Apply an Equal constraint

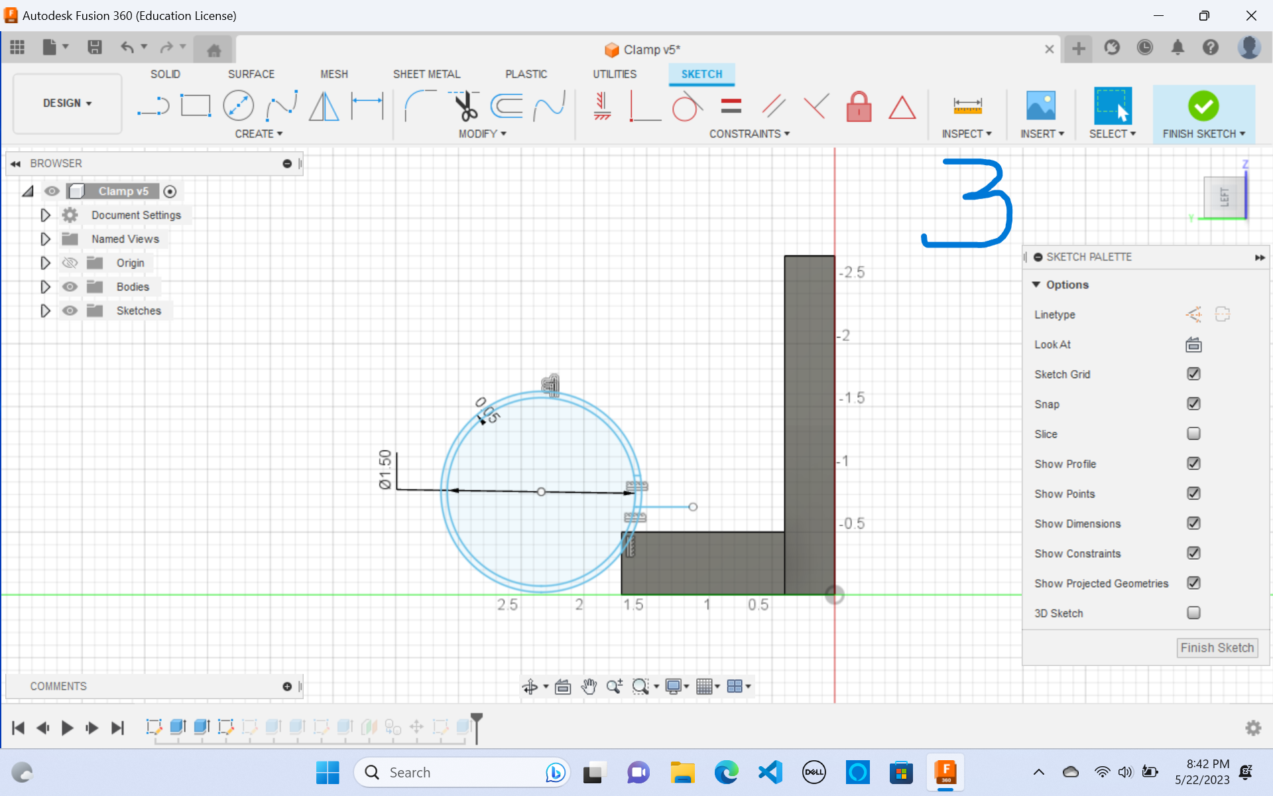tap(731, 105)
